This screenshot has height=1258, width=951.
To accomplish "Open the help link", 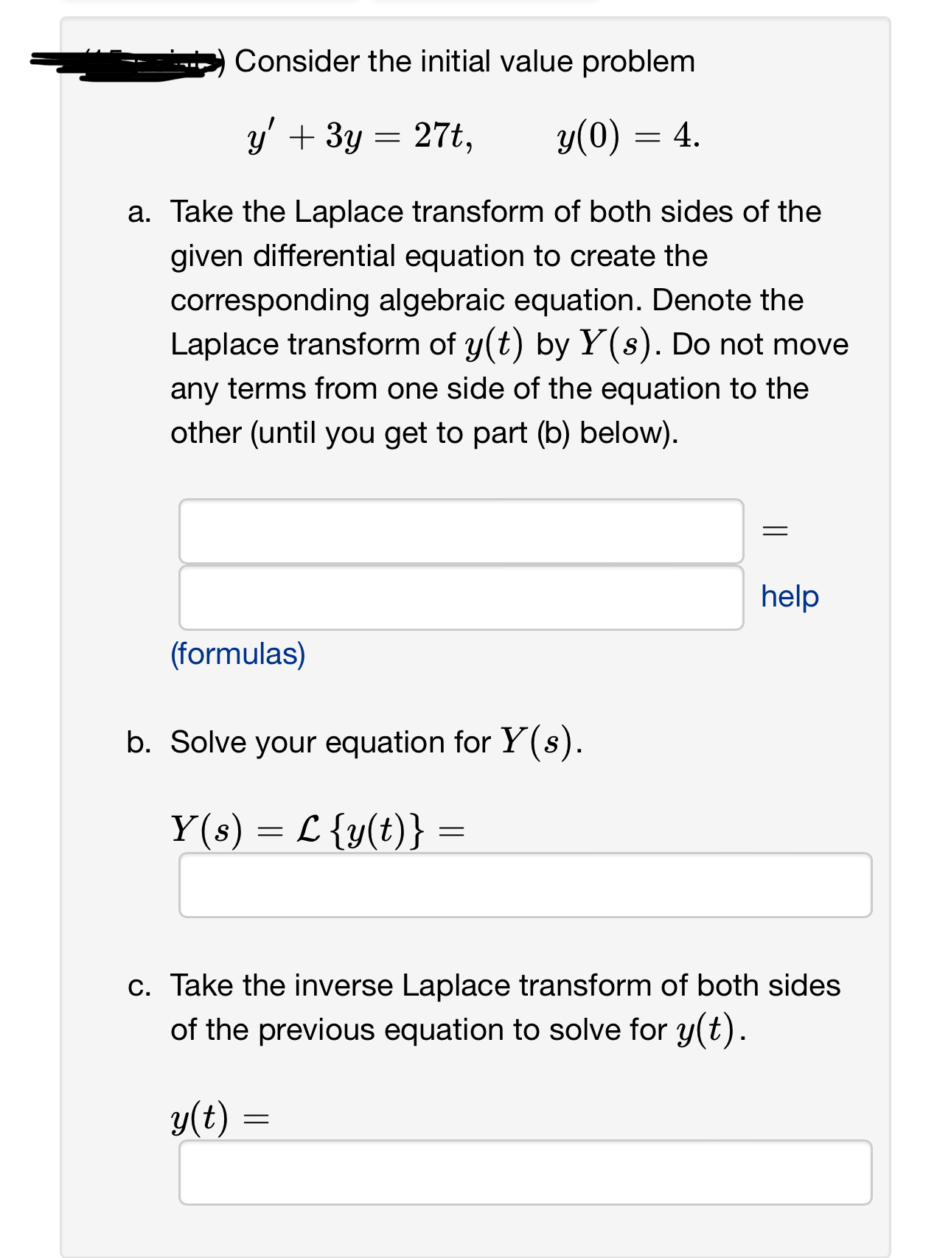I will [790, 598].
